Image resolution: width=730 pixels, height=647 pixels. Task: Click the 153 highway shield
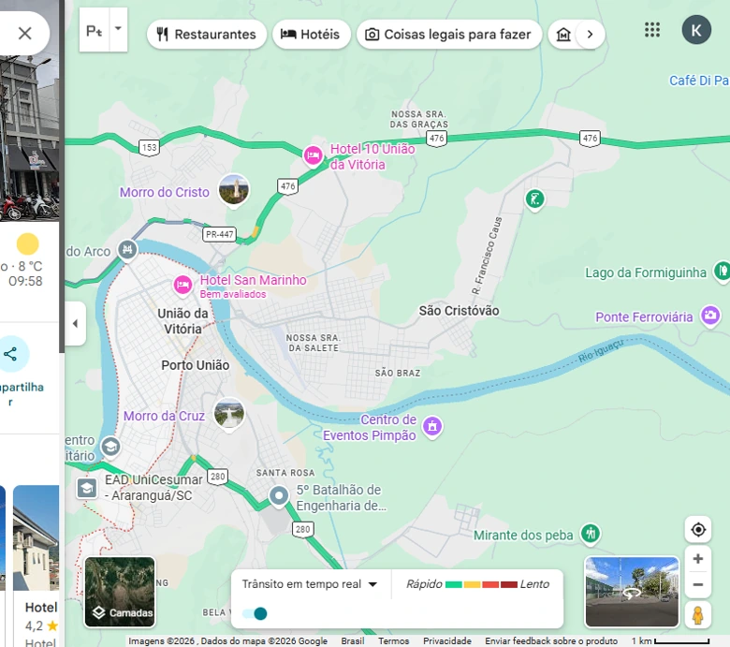pyautogui.click(x=150, y=148)
